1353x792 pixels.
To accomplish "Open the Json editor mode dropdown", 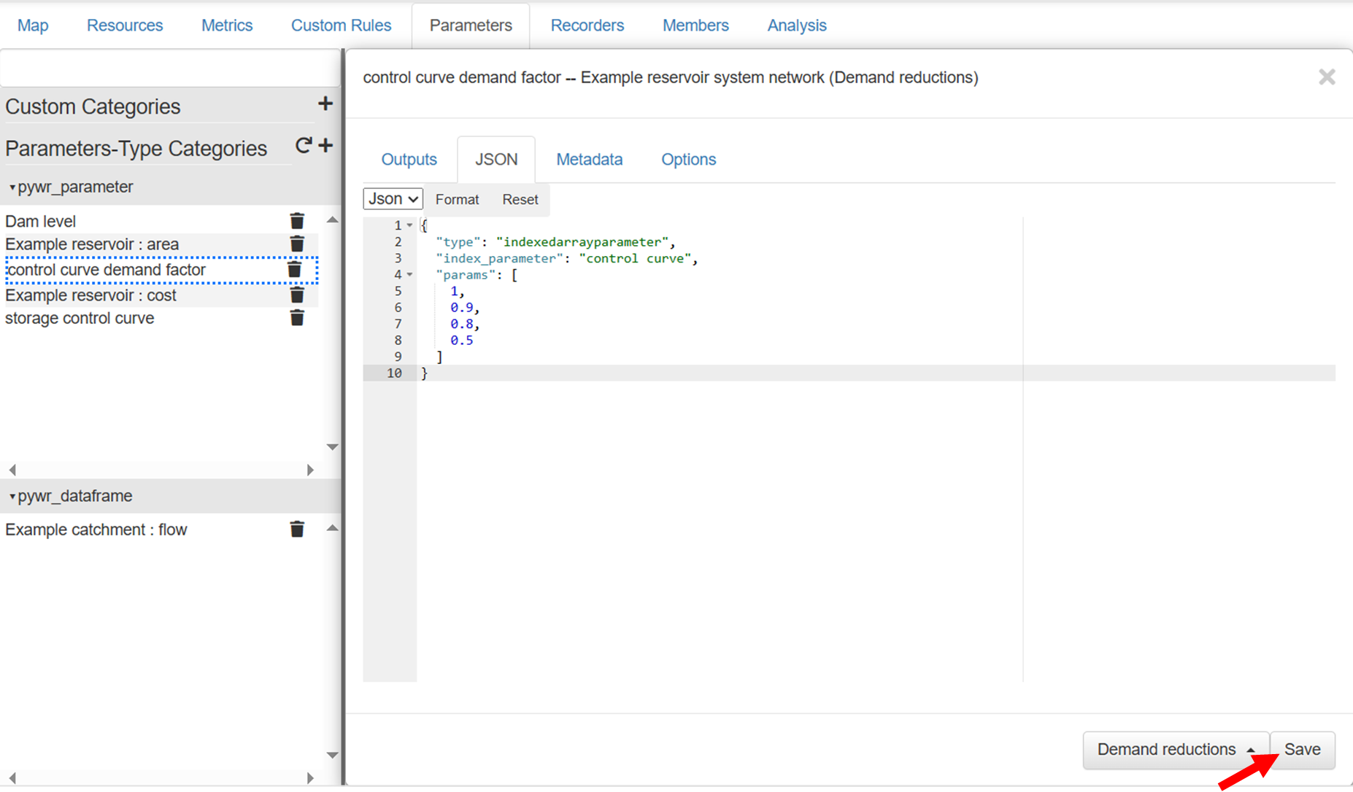I will coord(393,199).
